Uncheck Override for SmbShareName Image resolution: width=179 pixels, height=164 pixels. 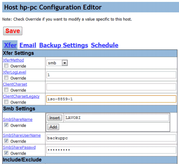(x=6, y=125)
